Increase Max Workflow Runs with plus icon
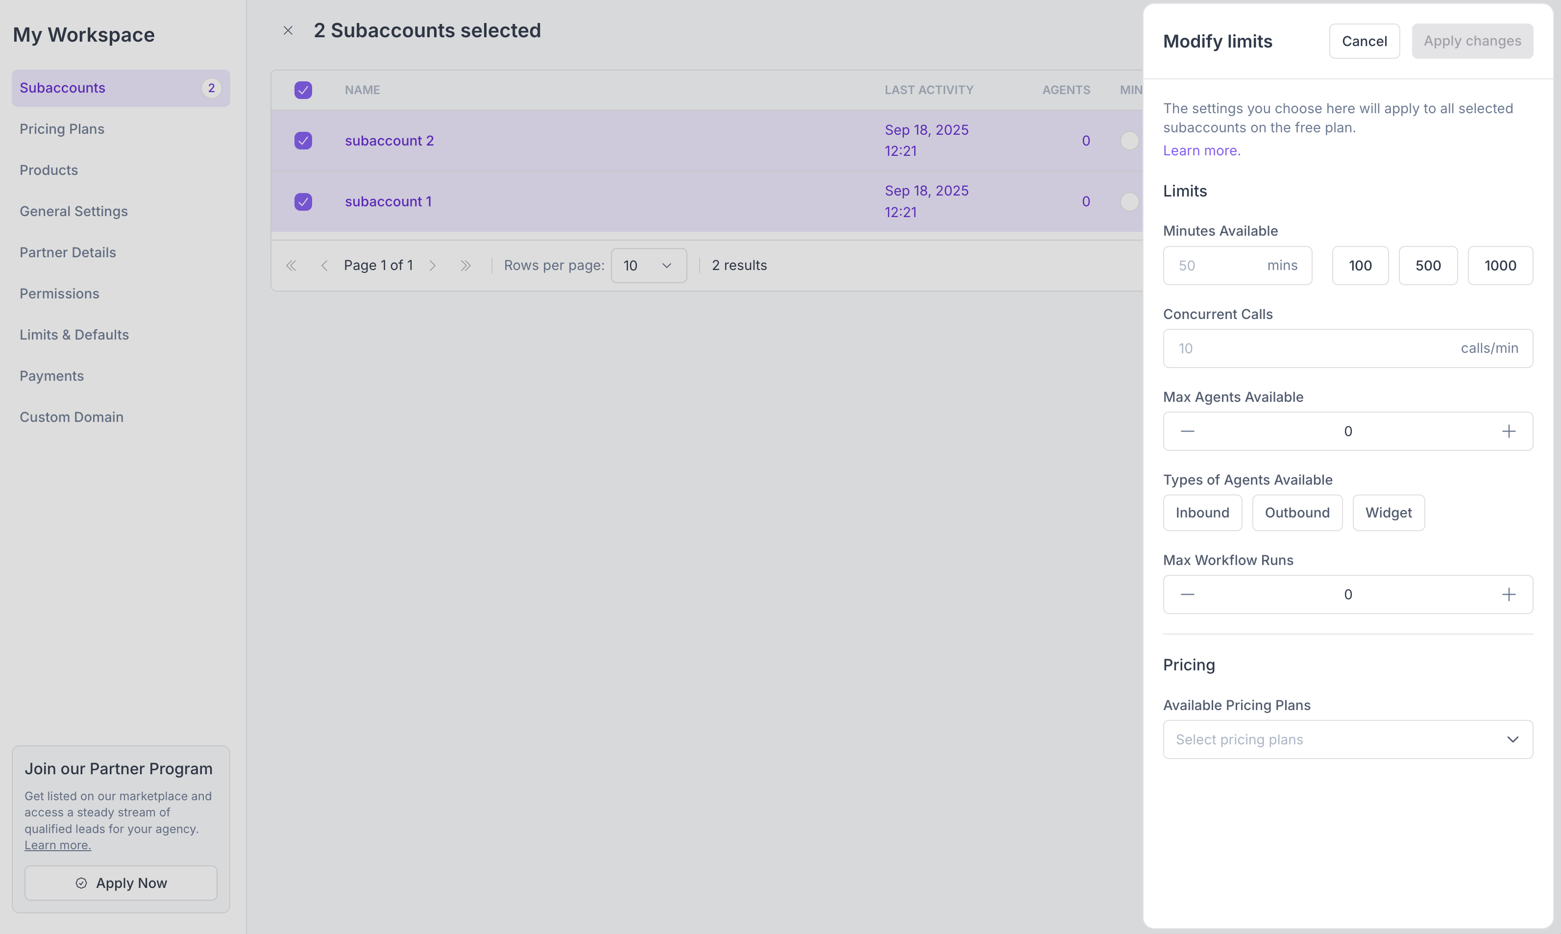 click(1508, 594)
